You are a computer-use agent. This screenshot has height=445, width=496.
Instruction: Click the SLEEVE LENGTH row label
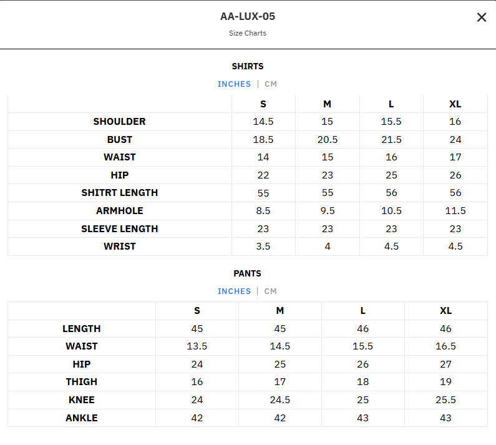tap(120, 229)
